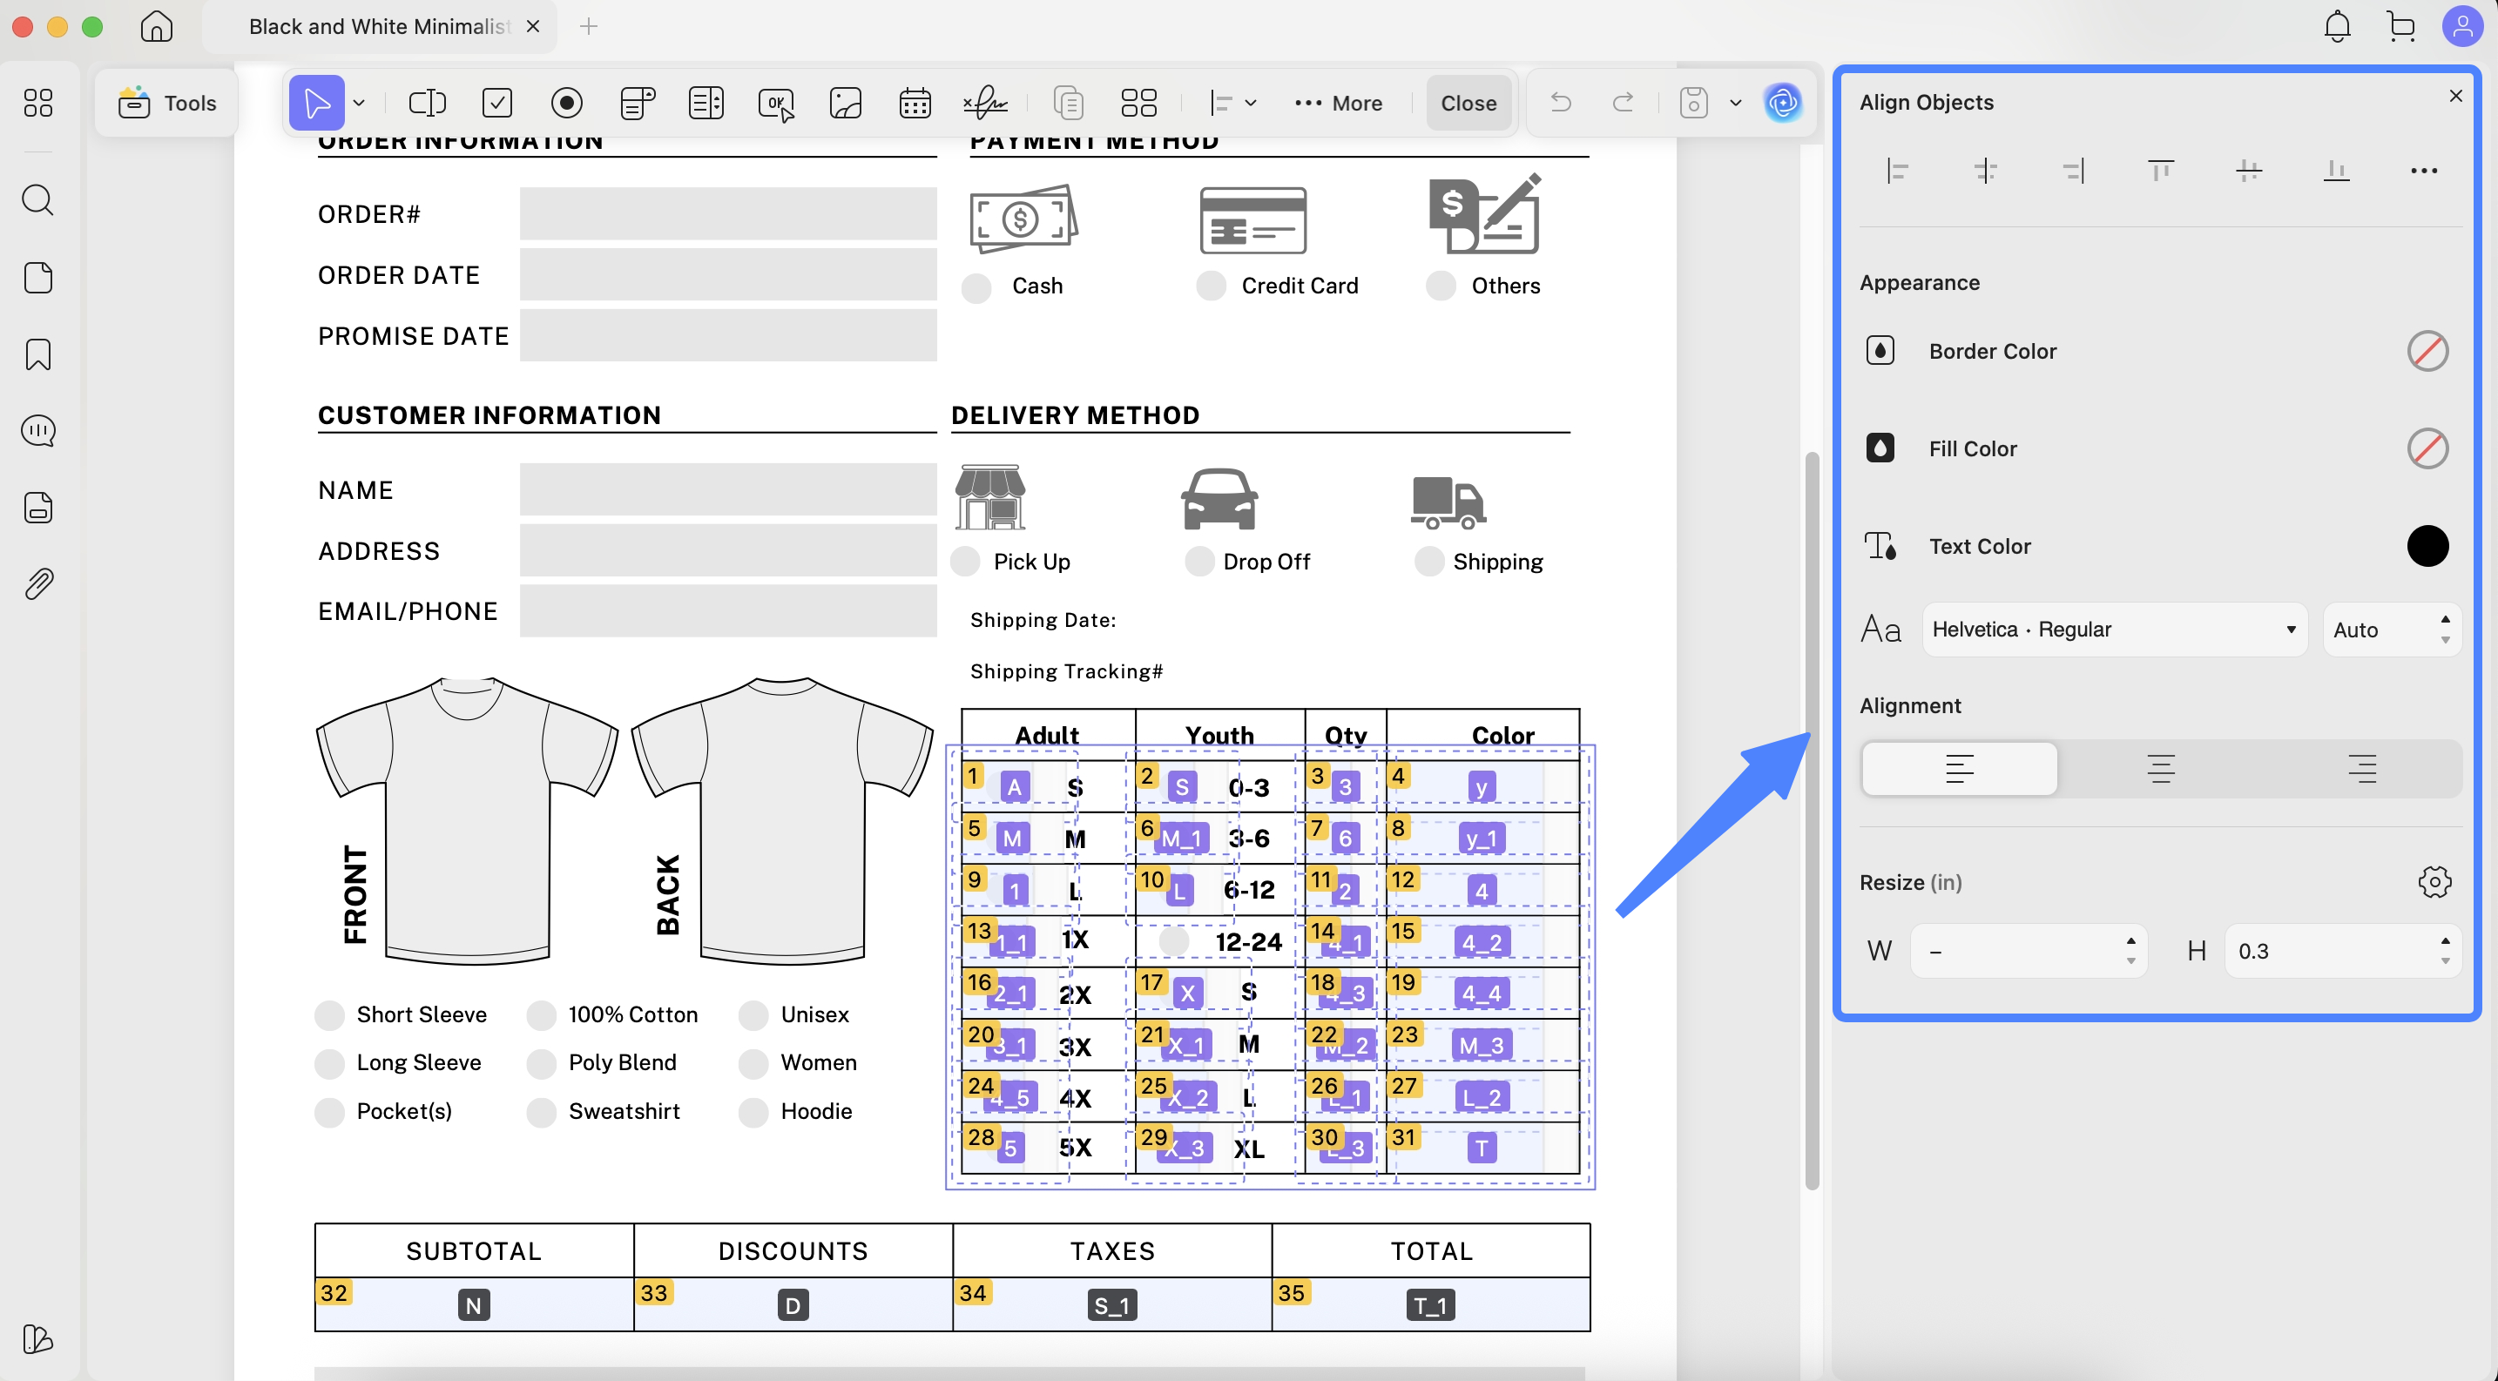This screenshot has height=1381, width=2498.
Task: Select the checkbox form field tool
Action: click(497, 103)
